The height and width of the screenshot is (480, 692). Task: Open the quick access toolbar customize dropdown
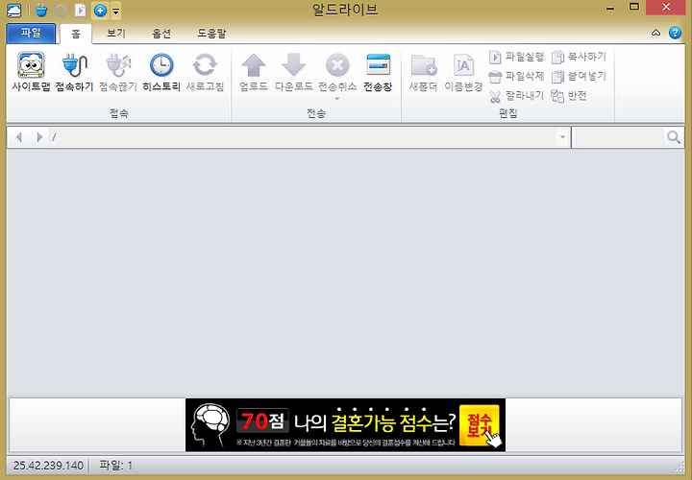[115, 11]
